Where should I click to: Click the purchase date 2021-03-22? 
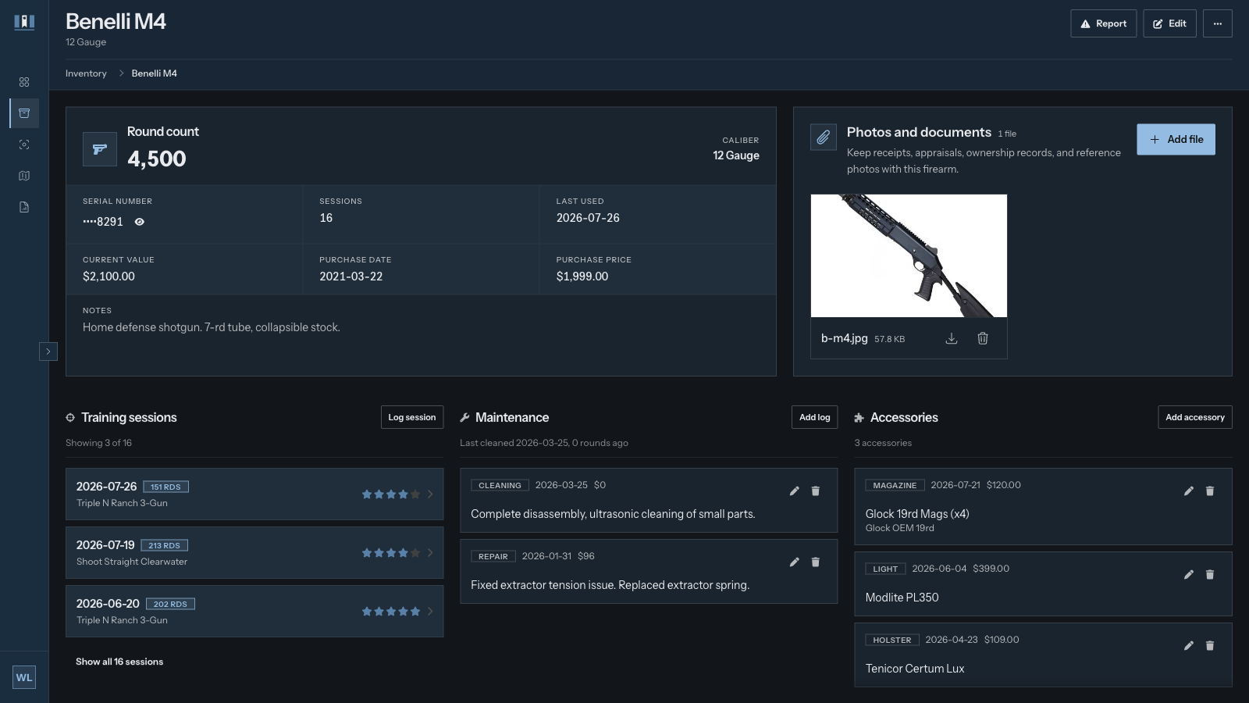tap(351, 277)
